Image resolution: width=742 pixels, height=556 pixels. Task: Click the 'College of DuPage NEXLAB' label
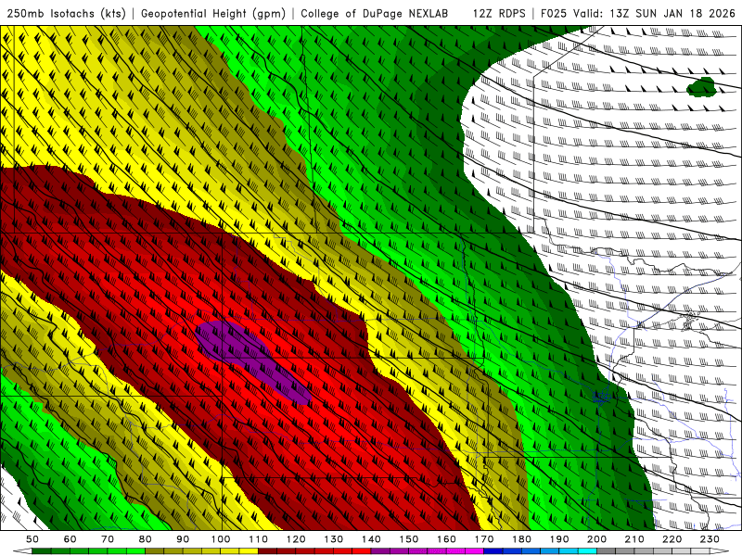coord(375,13)
